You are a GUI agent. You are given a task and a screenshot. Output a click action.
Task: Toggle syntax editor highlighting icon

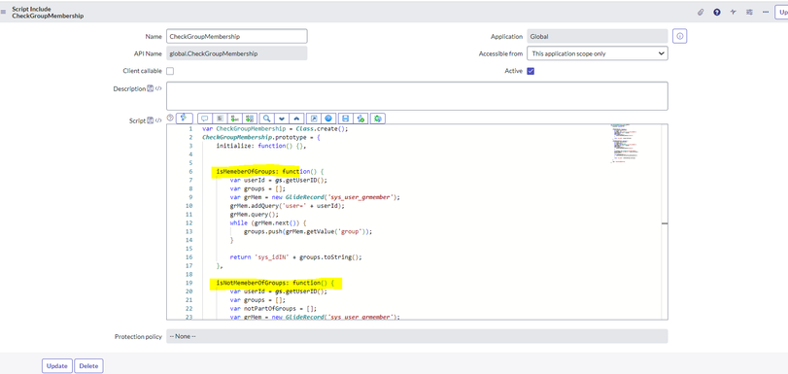pyautogui.click(x=185, y=119)
